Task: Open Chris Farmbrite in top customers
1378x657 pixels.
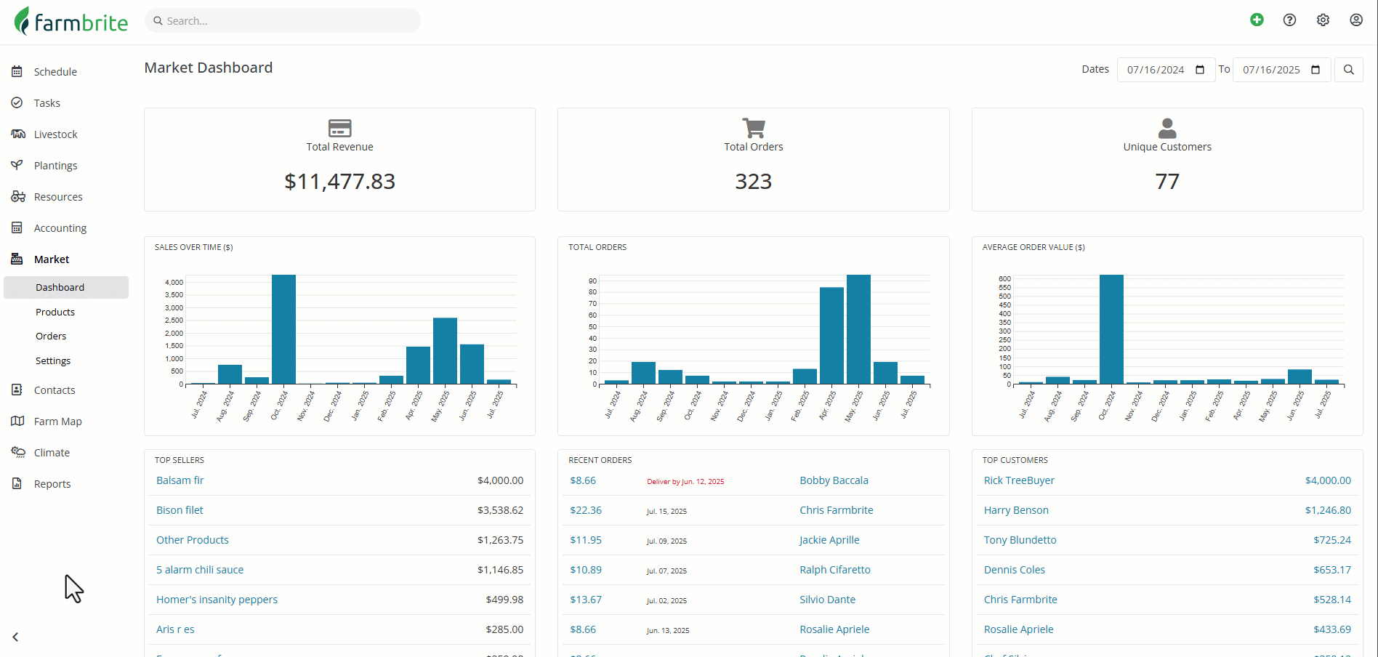Action: 1020,600
